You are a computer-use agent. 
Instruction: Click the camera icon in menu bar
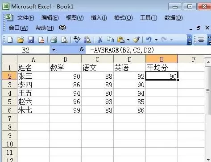(62, 28)
